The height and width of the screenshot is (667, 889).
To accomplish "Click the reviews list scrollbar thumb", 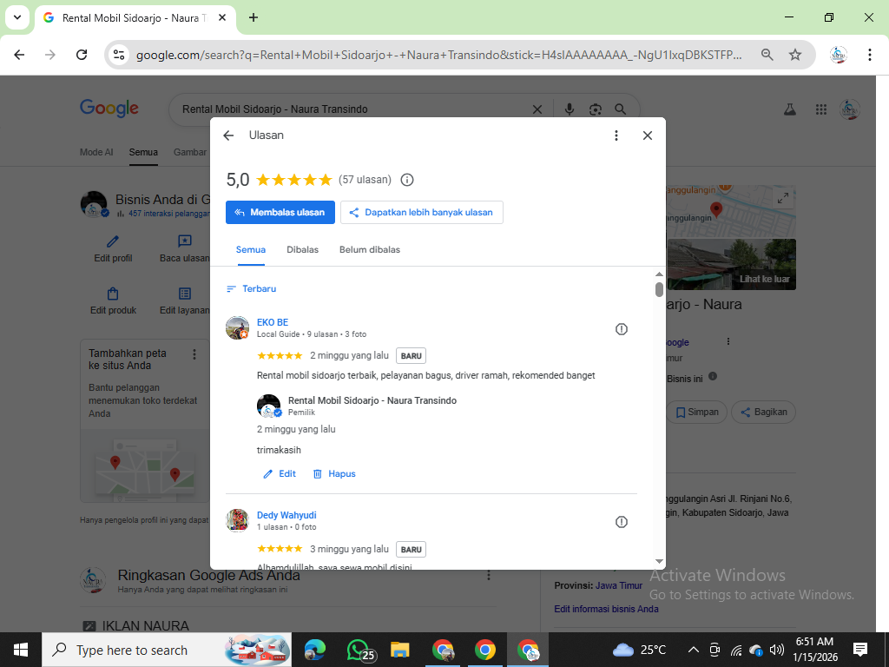I will [x=659, y=289].
